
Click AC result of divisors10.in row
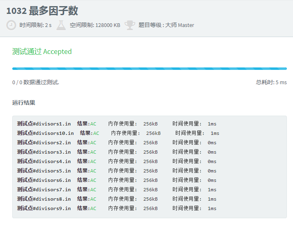(x=96, y=133)
